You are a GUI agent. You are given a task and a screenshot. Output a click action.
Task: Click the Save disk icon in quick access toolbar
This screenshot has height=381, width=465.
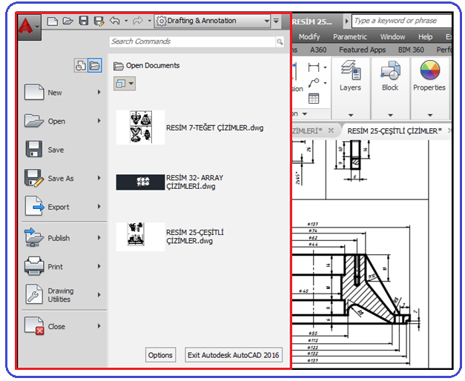point(83,21)
